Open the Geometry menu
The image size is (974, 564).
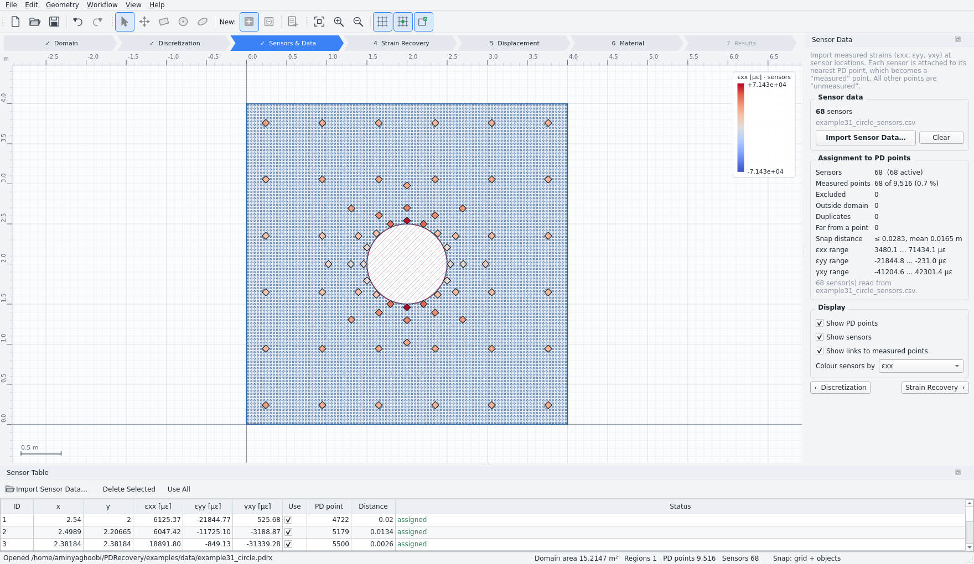point(63,4)
